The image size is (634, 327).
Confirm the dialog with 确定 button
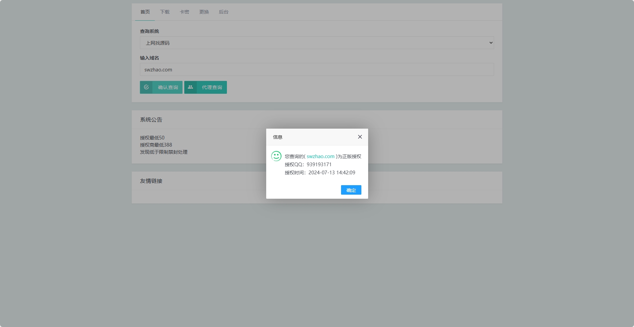pos(351,190)
